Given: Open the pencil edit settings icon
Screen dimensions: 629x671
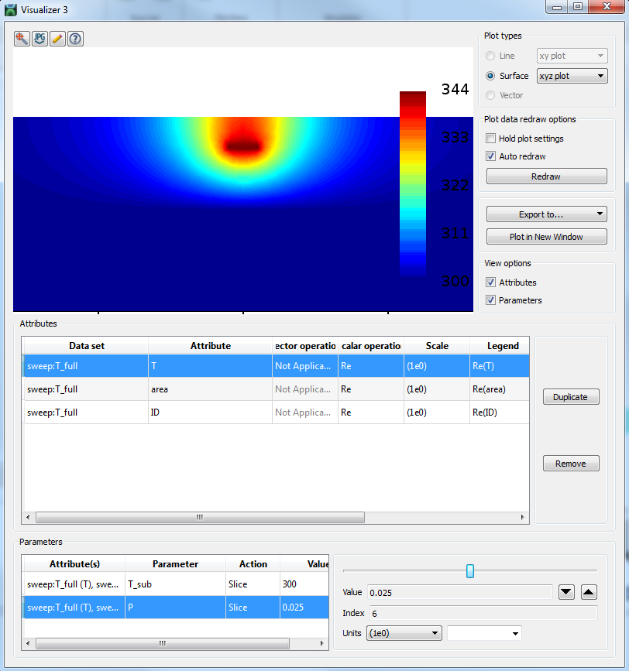Looking at the screenshot, I should pyautogui.click(x=57, y=39).
